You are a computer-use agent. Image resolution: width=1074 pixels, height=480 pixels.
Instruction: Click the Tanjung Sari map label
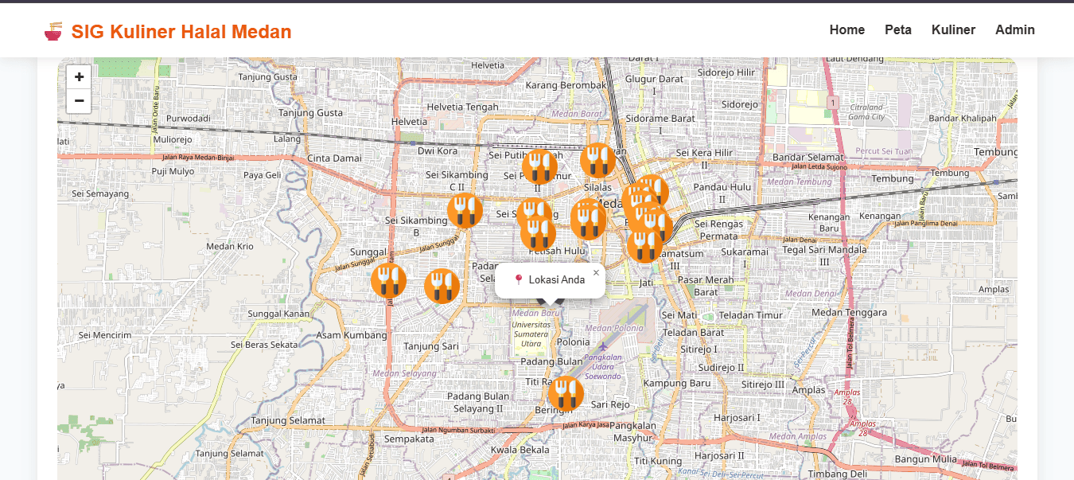tap(431, 346)
